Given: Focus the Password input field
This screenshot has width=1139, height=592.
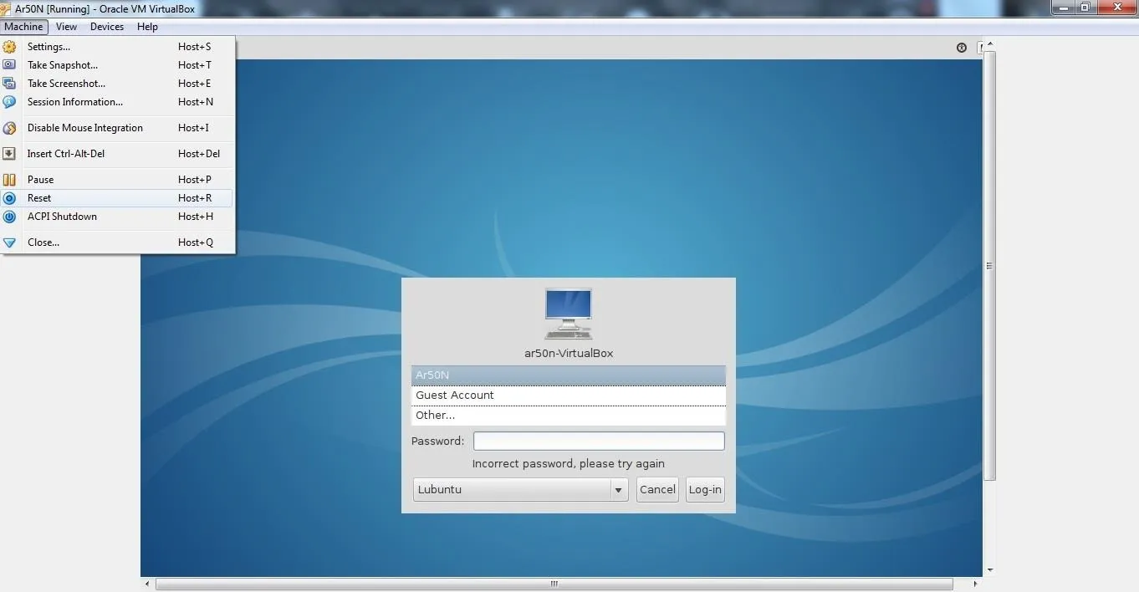Looking at the screenshot, I should pyautogui.click(x=599, y=441).
